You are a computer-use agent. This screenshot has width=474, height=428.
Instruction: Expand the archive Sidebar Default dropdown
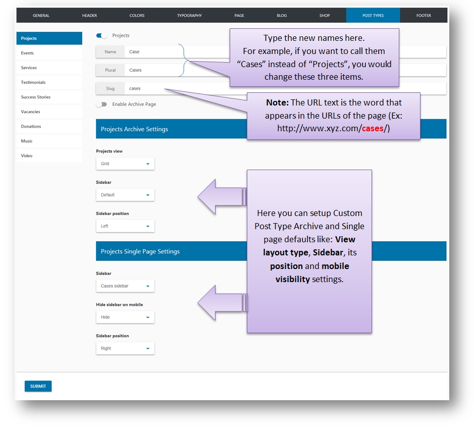[x=125, y=195]
